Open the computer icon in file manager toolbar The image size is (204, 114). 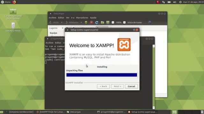[108, 22]
